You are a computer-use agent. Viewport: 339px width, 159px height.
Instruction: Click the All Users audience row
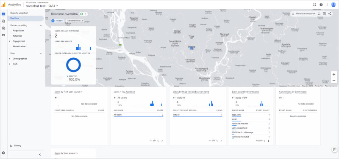click(139, 115)
